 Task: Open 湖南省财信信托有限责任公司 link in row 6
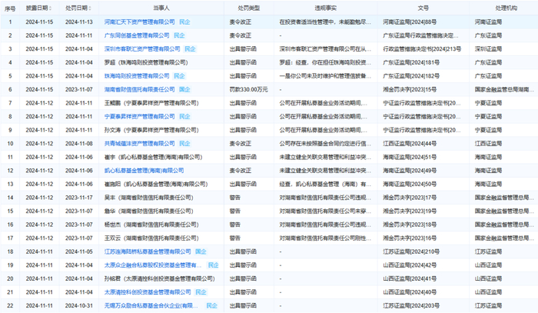click(139, 89)
